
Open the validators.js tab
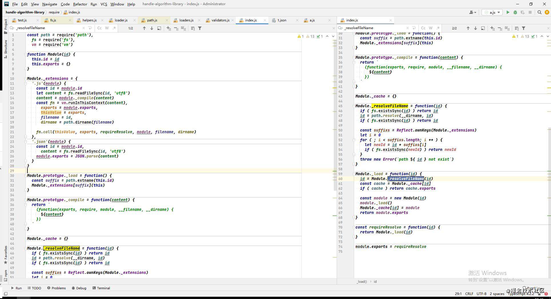[x=220, y=20]
